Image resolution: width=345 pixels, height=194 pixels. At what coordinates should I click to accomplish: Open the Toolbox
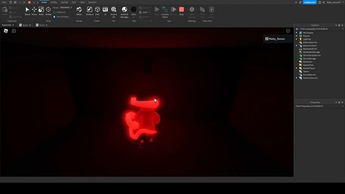(89, 11)
